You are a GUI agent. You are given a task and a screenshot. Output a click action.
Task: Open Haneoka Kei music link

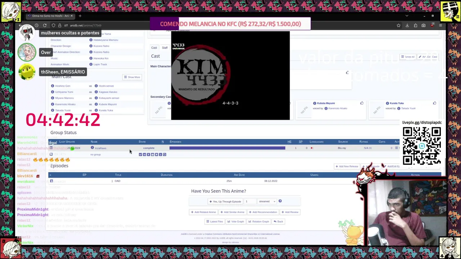pos(101,58)
